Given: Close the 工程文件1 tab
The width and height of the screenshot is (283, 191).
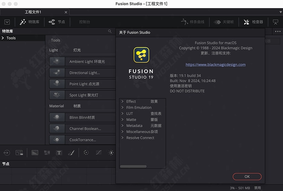Looking at the screenshot, I should [66, 12].
